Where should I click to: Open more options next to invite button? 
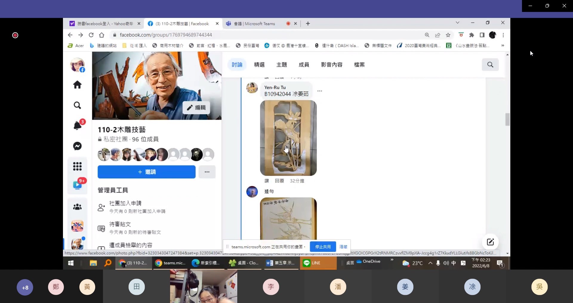click(207, 172)
